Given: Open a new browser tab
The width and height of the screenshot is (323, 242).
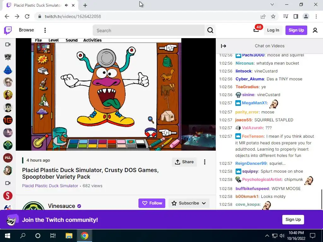Looking at the screenshot, I should 85,5.
